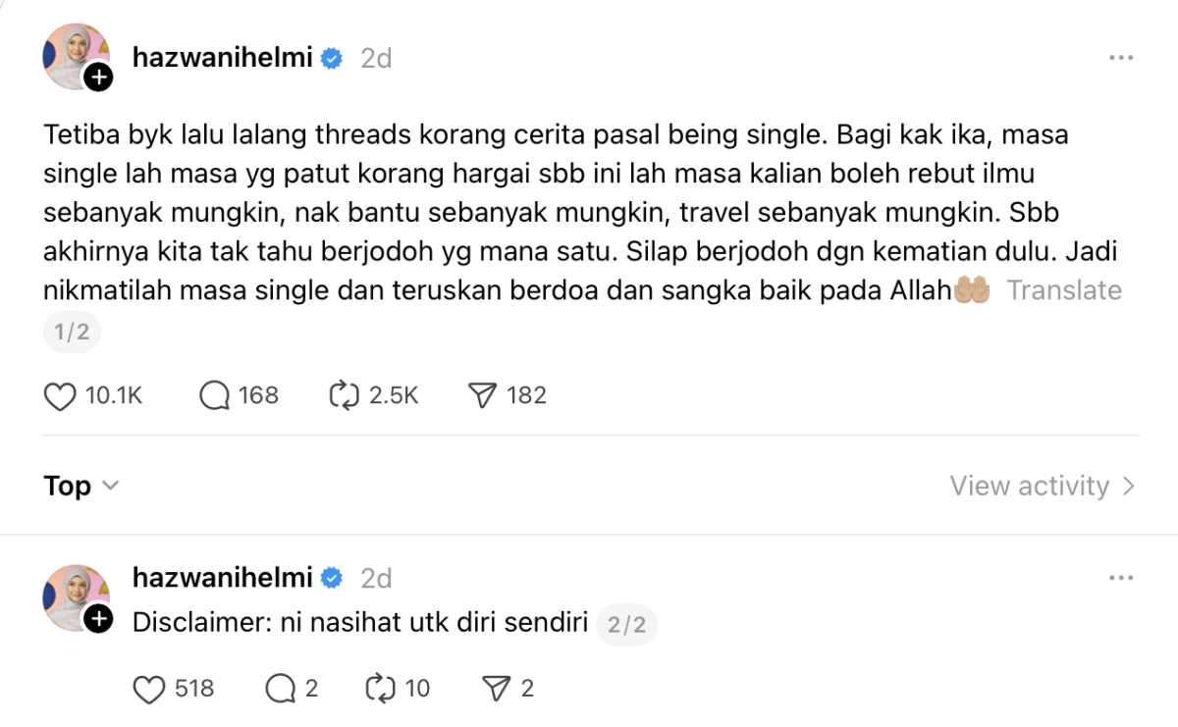
Task: Tap follow plus badge on reply avatar
Action: point(98,619)
